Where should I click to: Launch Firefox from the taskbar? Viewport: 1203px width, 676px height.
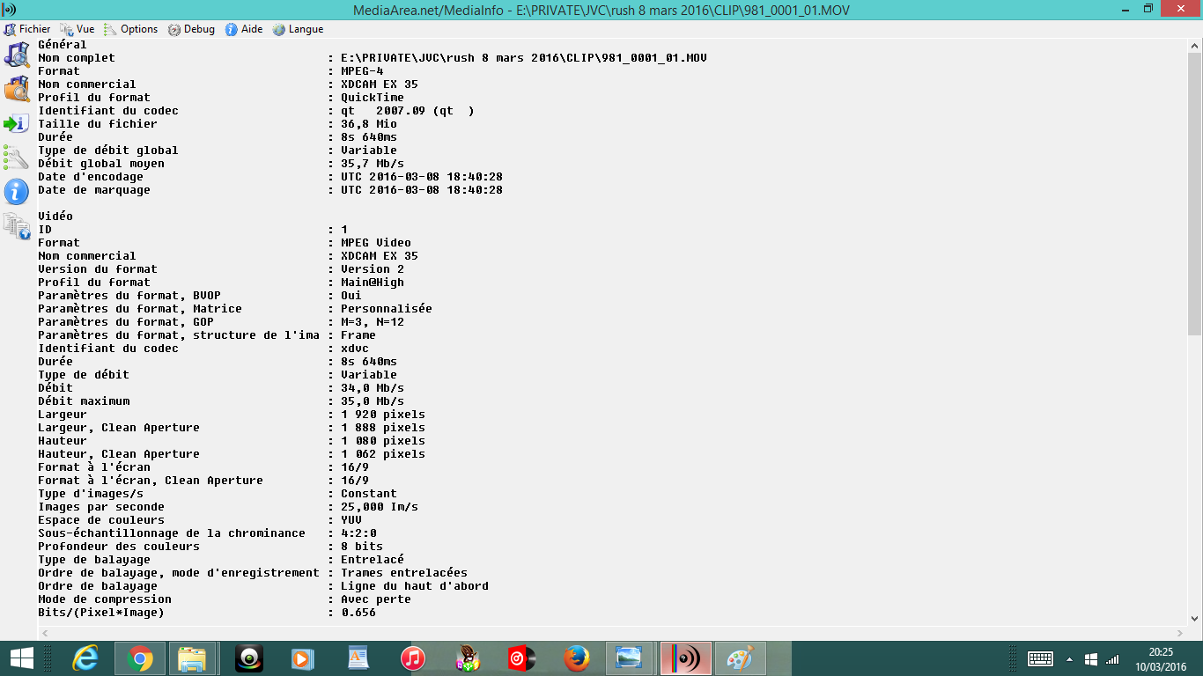click(x=576, y=658)
